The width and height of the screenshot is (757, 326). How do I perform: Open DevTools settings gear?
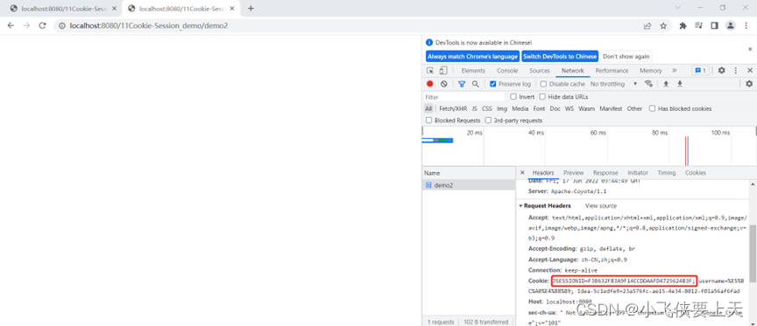click(x=721, y=70)
